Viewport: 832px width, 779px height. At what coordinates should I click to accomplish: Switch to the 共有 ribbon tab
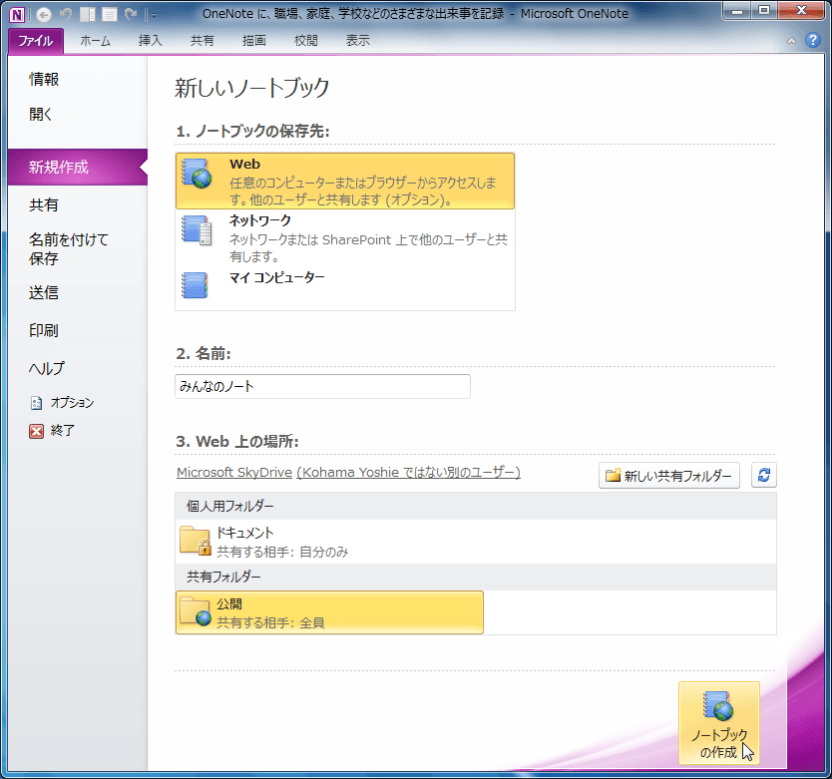click(x=203, y=40)
